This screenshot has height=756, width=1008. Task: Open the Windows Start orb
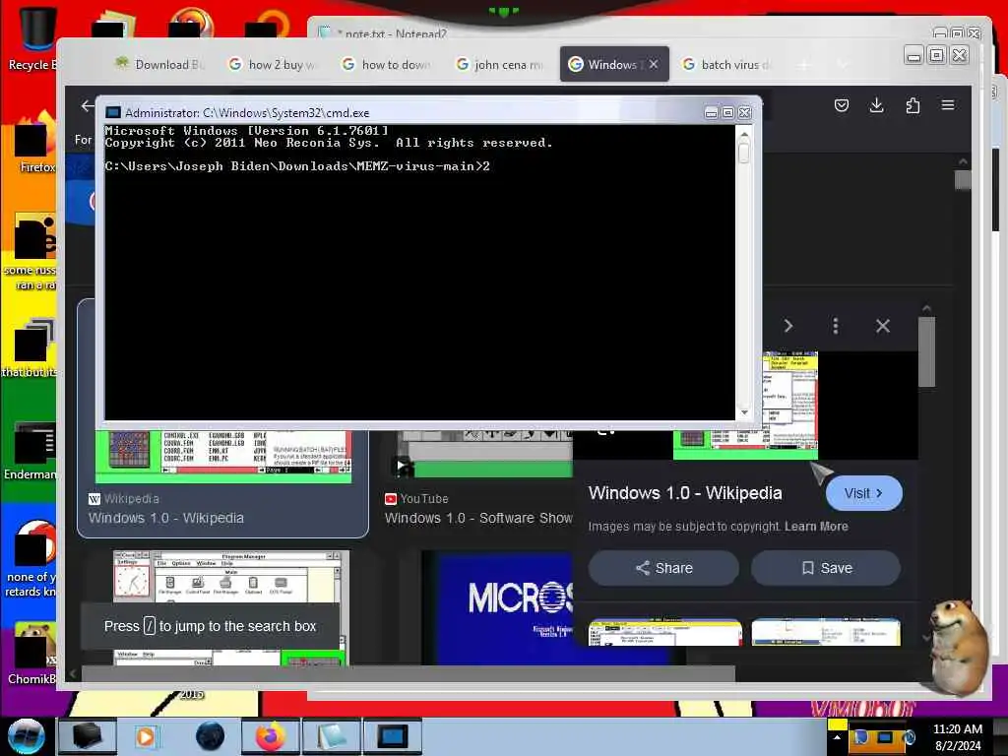pos(26,736)
